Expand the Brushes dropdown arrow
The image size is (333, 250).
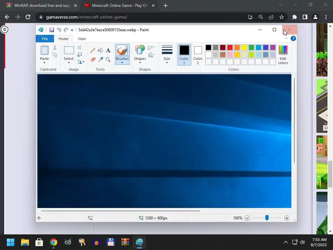tap(122, 63)
